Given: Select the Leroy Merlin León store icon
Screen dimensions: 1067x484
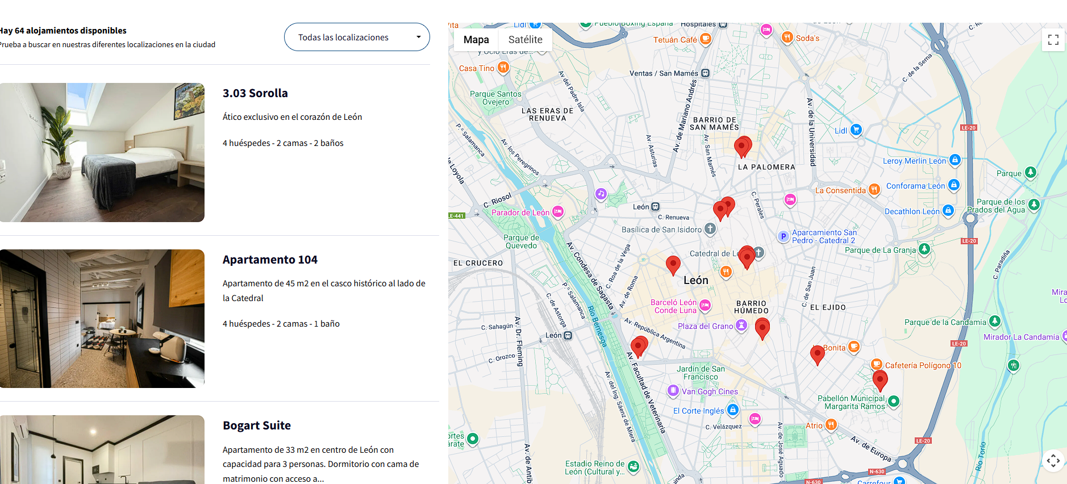Looking at the screenshot, I should 955,160.
